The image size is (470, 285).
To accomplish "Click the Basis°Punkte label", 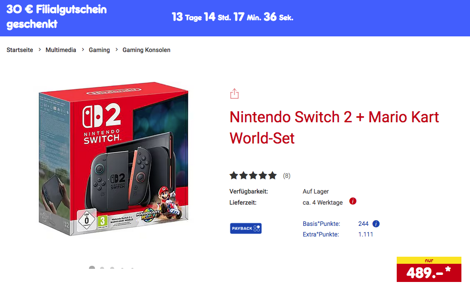I will coord(321,224).
